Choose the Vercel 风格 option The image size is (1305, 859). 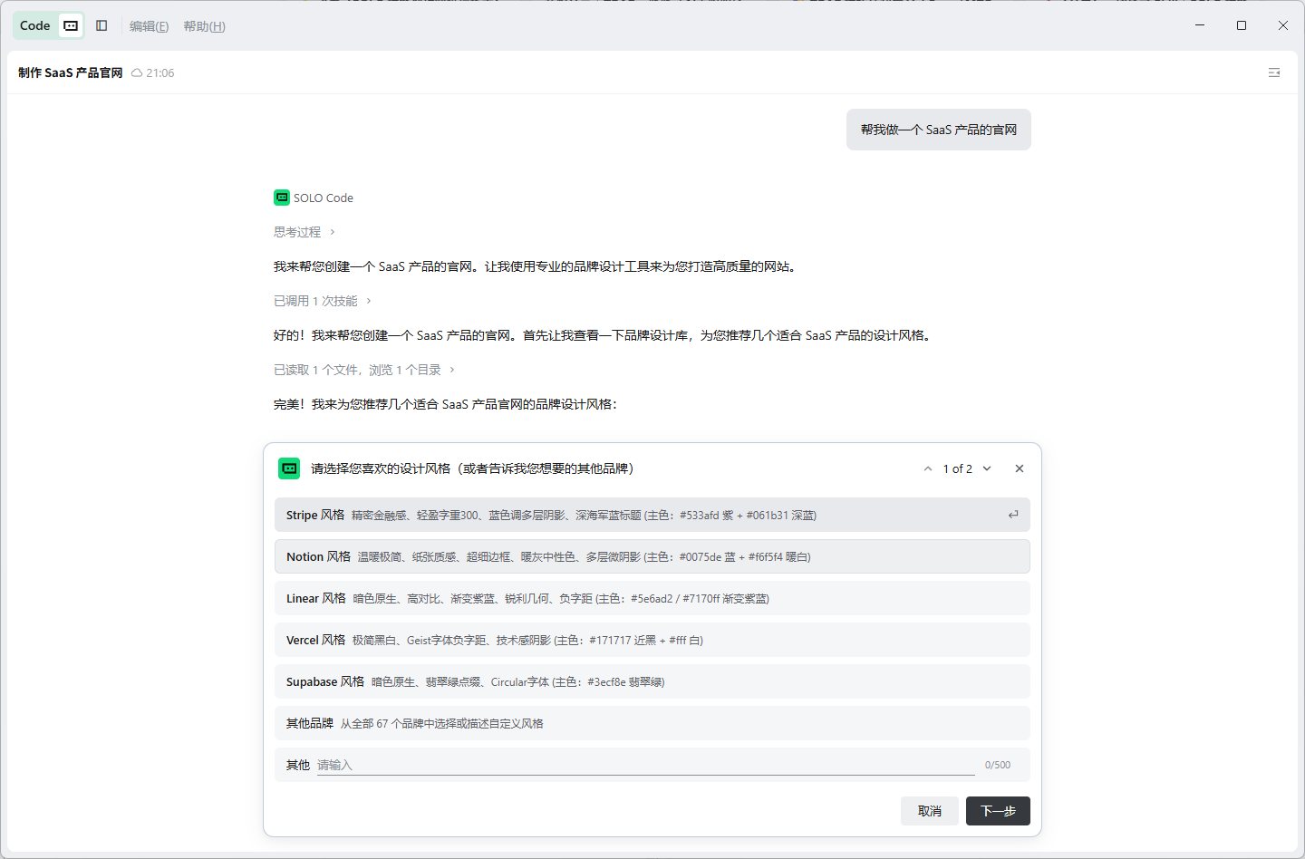(x=652, y=640)
